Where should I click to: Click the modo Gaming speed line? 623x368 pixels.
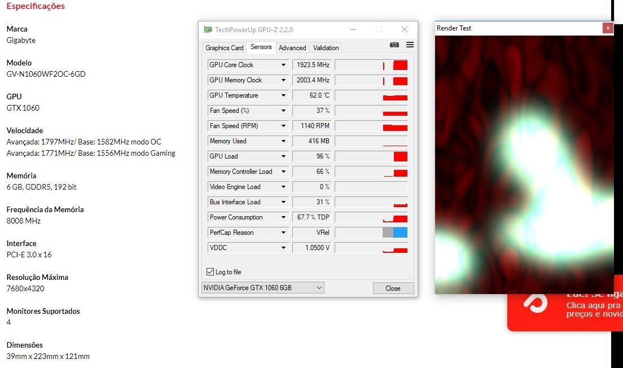(91, 153)
